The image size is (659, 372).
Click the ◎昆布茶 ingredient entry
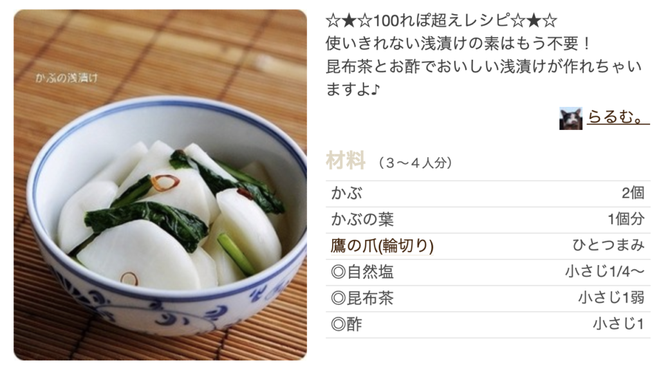[x=362, y=298]
